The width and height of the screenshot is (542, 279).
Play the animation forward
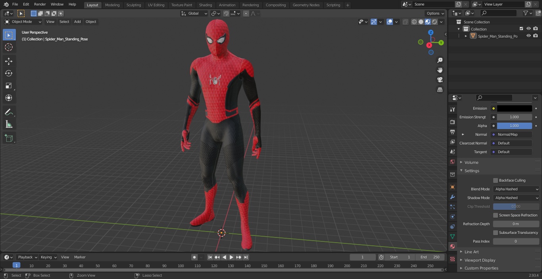(231, 257)
